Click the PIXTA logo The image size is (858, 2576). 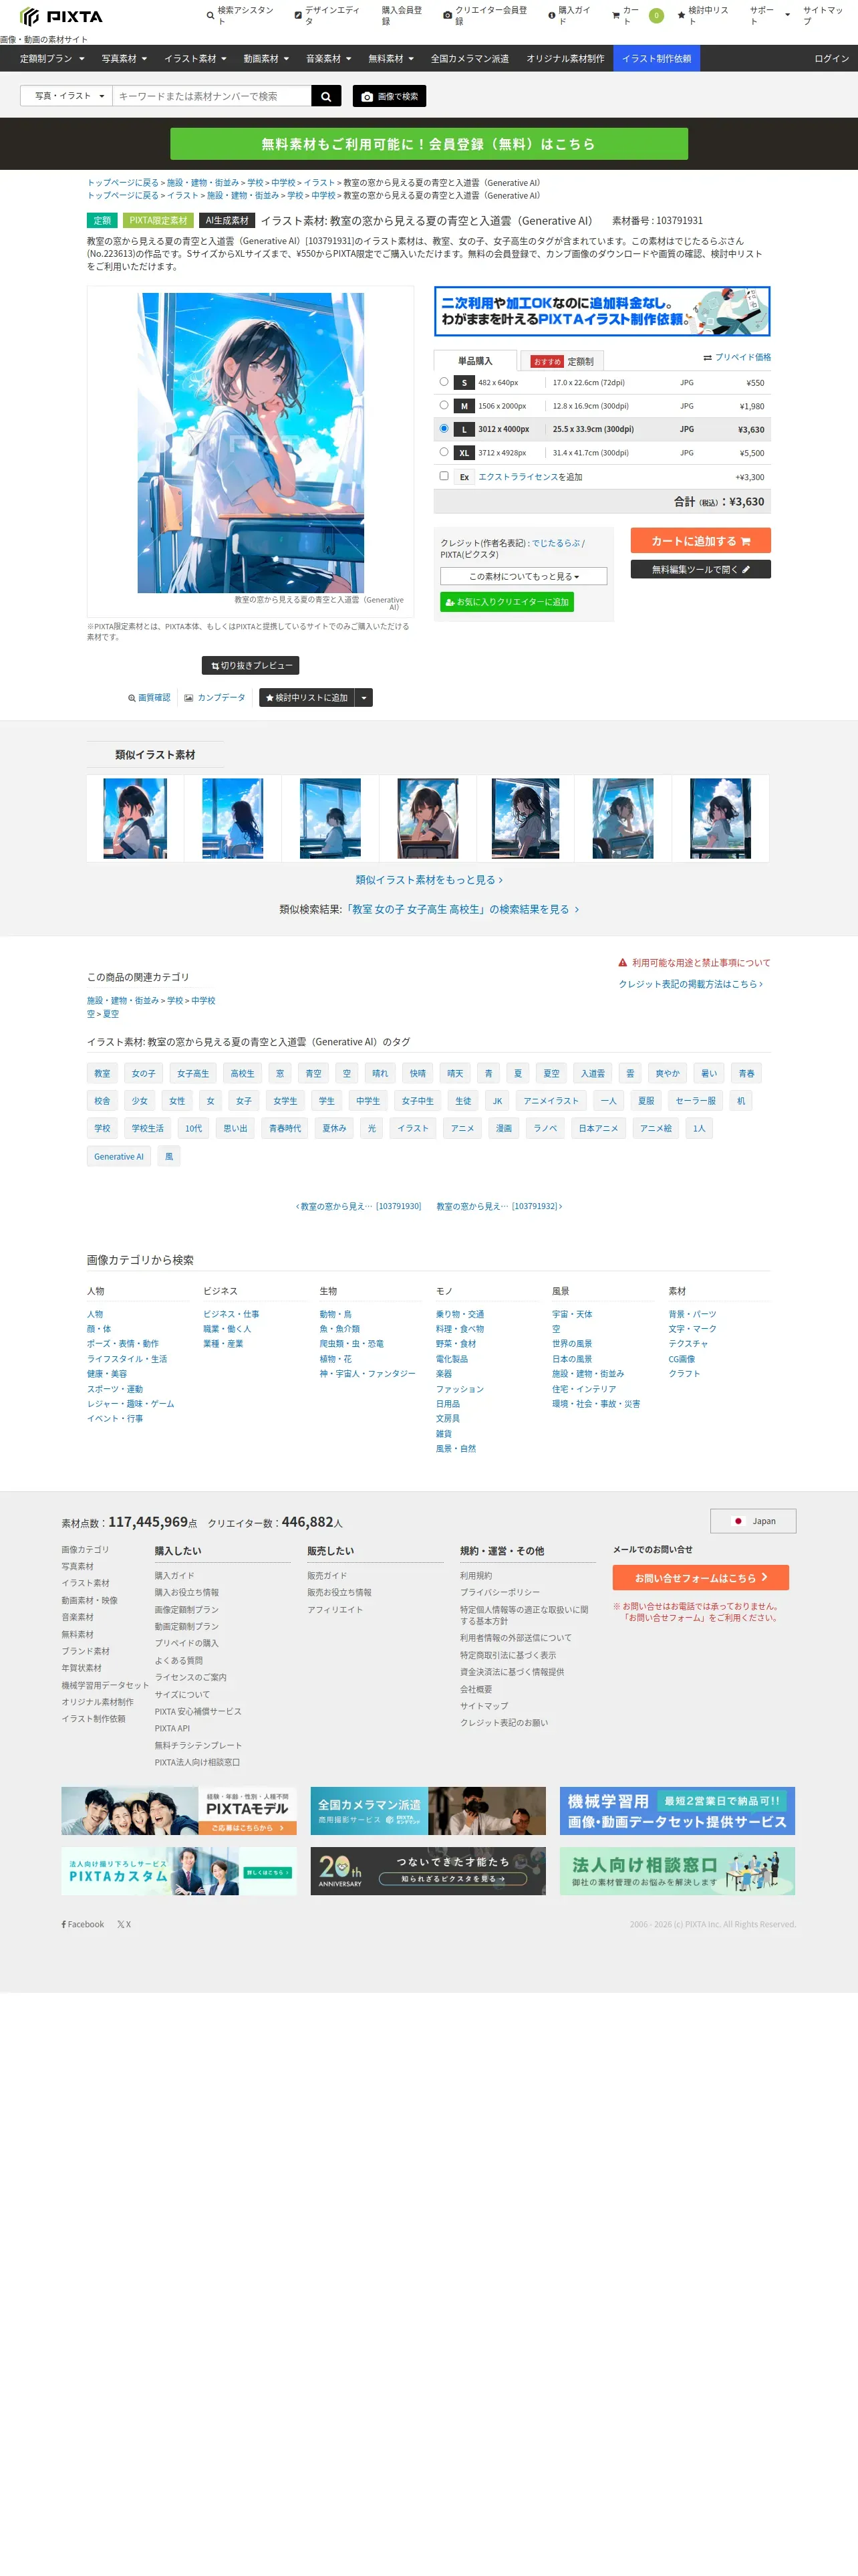coord(61,16)
